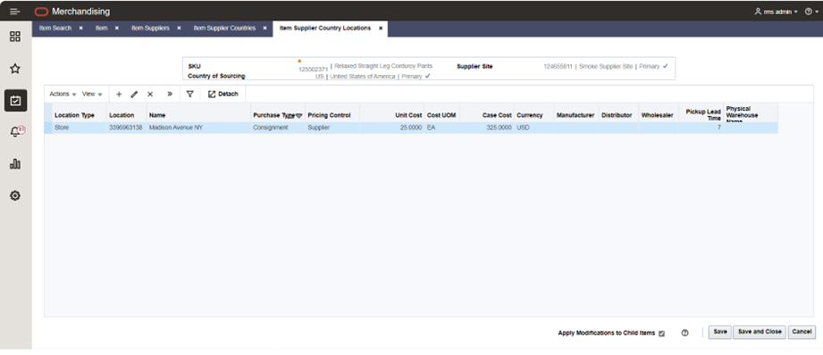The height and width of the screenshot is (355, 823).
Task: Click case cost value 325.0000
Action: [x=499, y=128]
